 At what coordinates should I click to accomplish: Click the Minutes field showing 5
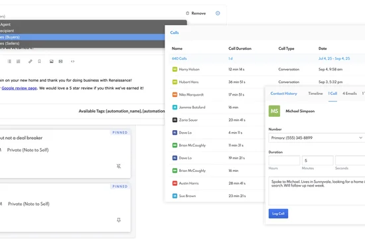[x=318, y=161]
